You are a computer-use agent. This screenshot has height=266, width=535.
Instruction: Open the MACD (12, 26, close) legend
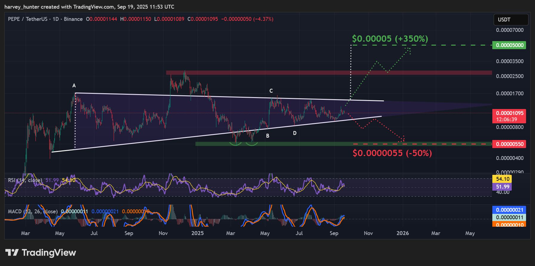33,211
